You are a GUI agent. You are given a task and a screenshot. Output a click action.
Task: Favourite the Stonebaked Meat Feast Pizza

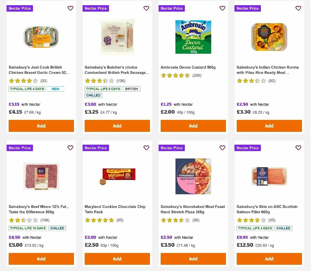coord(222,148)
